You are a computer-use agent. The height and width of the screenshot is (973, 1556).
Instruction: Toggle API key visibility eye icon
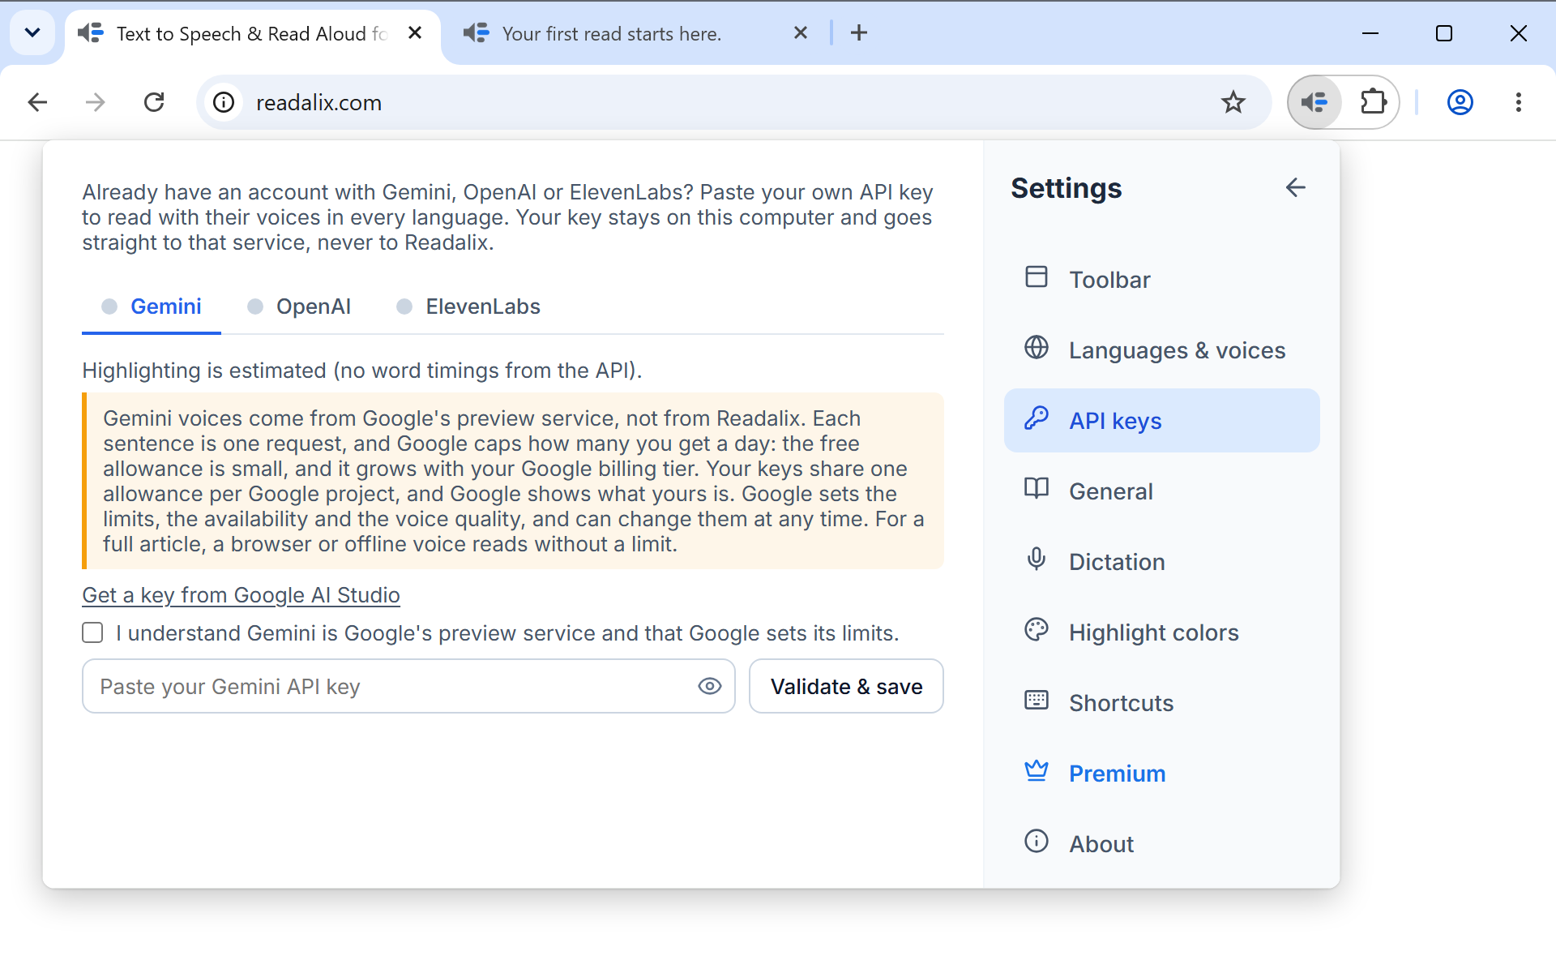coord(710,687)
